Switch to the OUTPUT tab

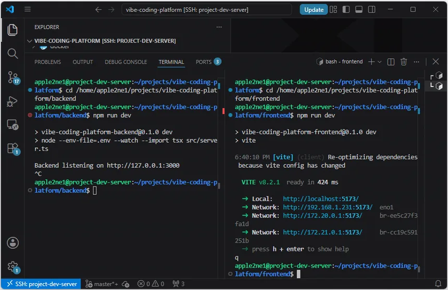point(83,62)
